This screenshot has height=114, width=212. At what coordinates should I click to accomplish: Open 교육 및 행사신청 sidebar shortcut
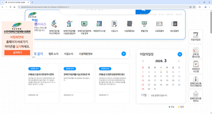coord(196,52)
